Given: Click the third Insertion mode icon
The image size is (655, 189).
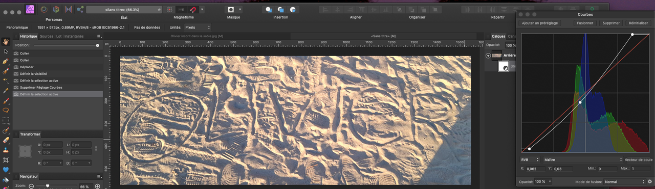Looking at the screenshot, I should click(x=293, y=9).
